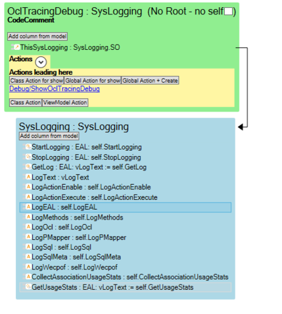Click the StartLogging action column icon
Viewport: 282px width, 314px height.
click(x=28, y=147)
